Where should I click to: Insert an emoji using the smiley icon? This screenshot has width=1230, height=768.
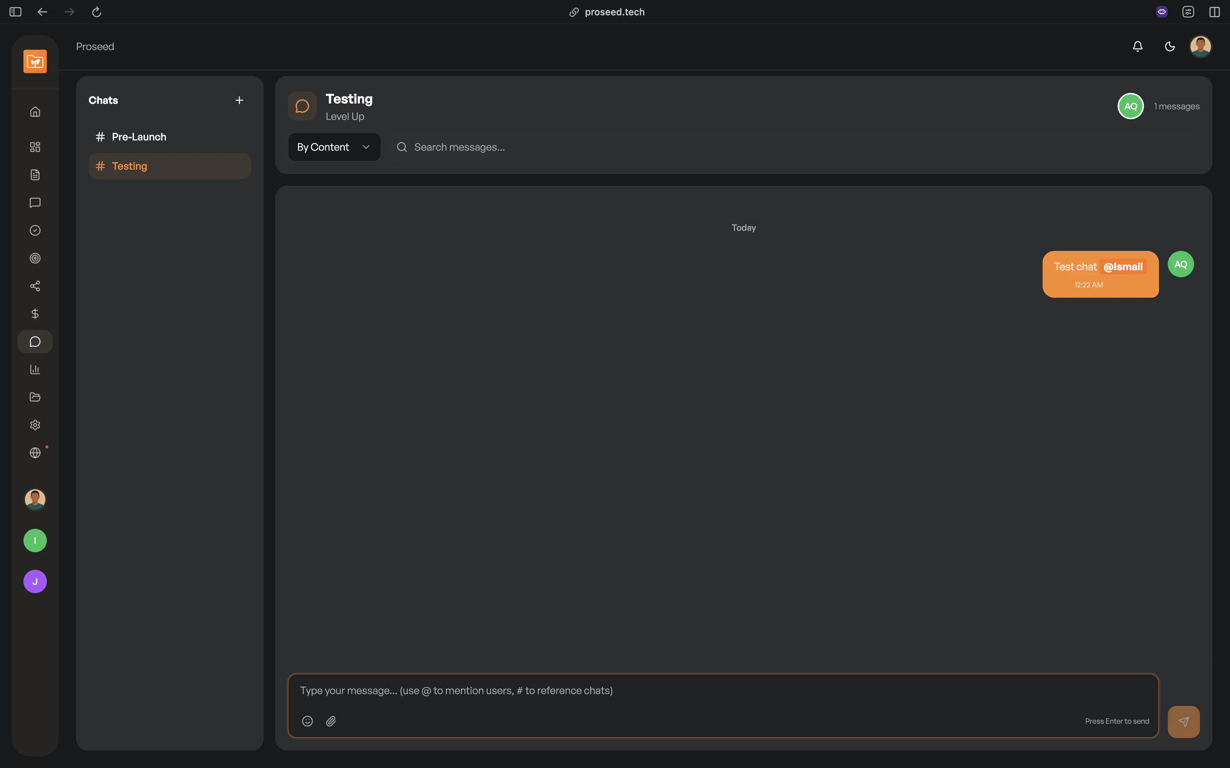click(307, 721)
